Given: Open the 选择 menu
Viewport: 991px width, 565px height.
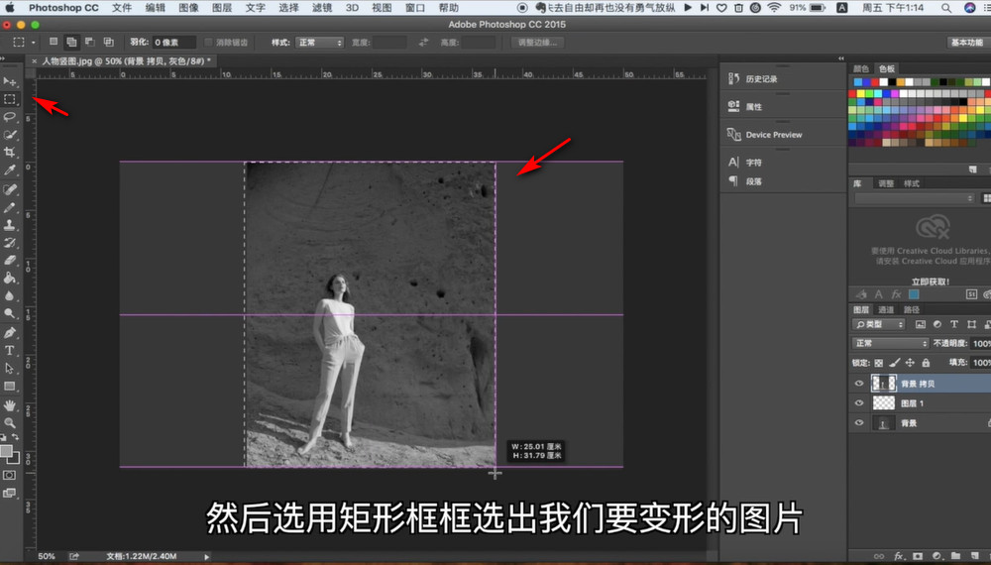Looking at the screenshot, I should click(x=288, y=8).
